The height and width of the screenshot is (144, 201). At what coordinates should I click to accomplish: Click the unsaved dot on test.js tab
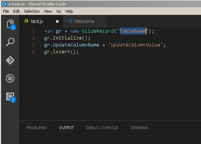[57, 21]
